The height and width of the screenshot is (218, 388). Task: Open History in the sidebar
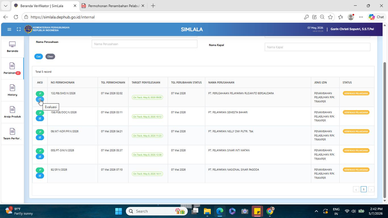12,91
